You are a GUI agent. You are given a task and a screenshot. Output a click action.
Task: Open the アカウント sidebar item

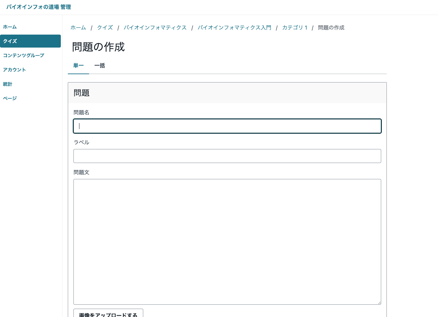point(14,70)
